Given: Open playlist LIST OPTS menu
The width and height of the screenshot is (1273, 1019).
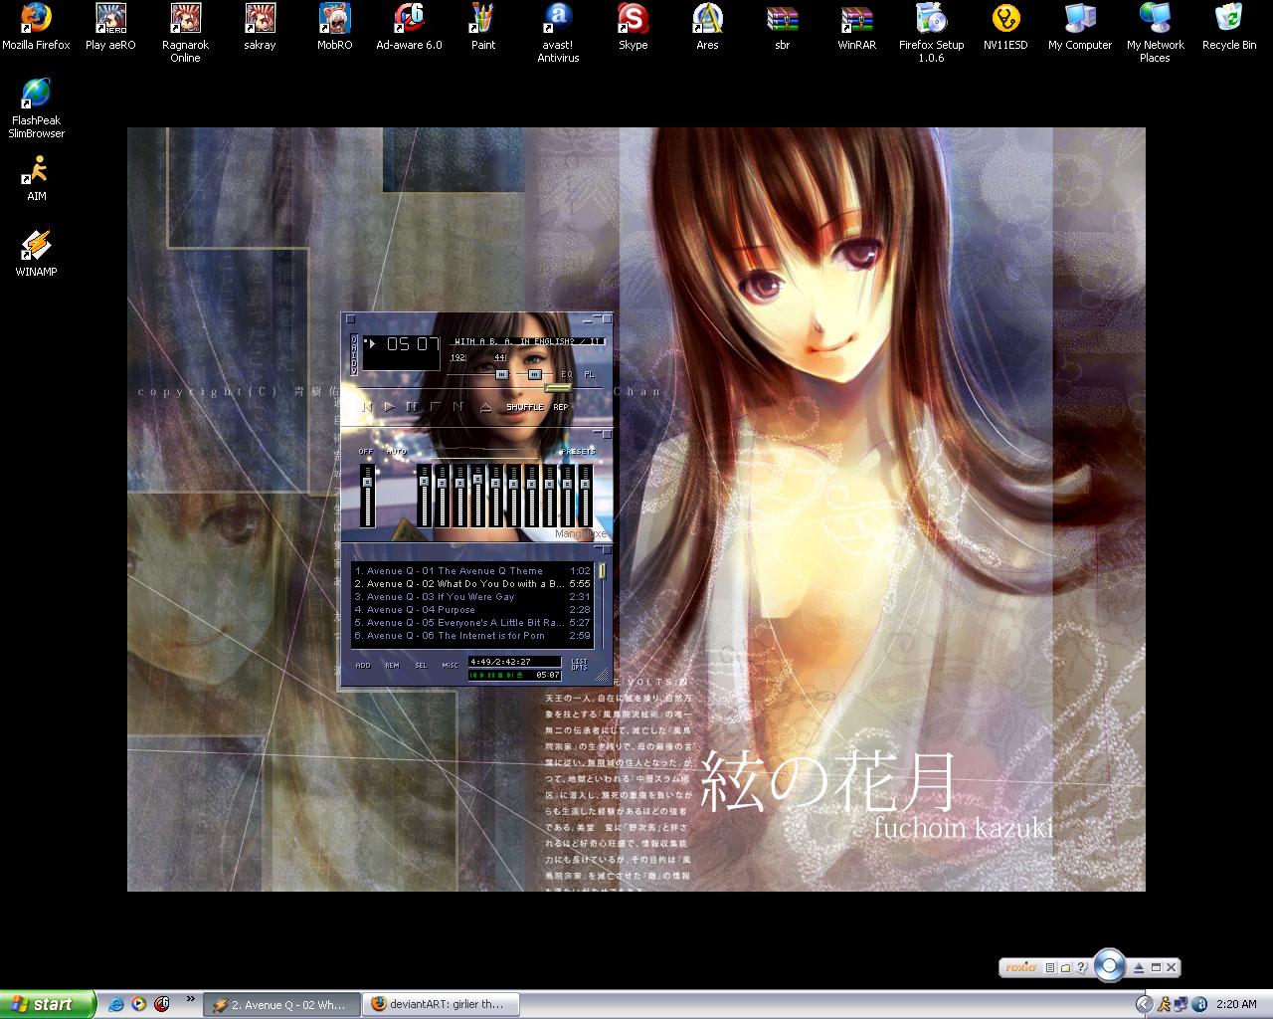Looking at the screenshot, I should point(579,665).
